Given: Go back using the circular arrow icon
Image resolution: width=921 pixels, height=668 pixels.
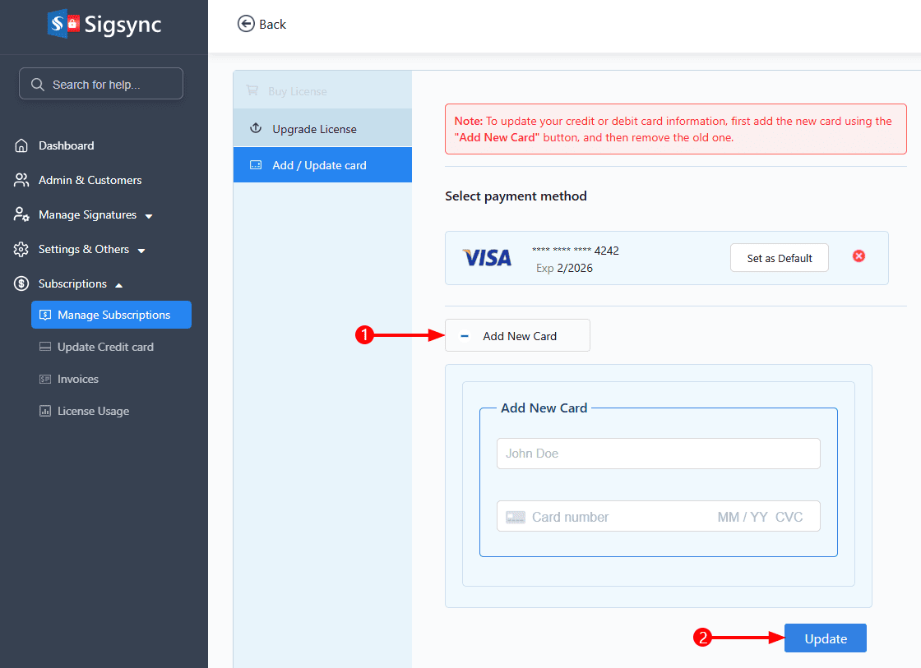Looking at the screenshot, I should tap(246, 24).
